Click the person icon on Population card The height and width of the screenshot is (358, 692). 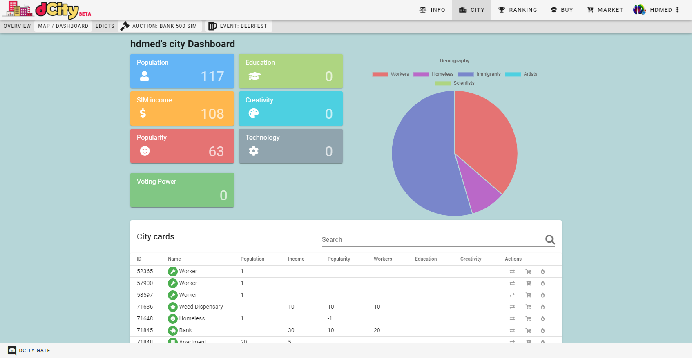(x=145, y=76)
